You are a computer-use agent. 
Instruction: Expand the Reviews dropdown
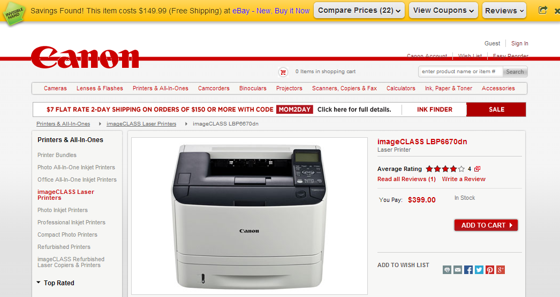[x=504, y=10]
